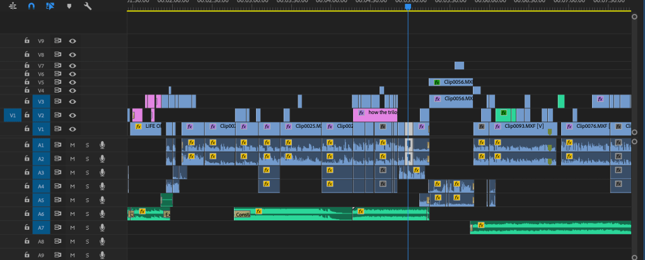
Task: Solo audio track A5
Action: point(87,200)
